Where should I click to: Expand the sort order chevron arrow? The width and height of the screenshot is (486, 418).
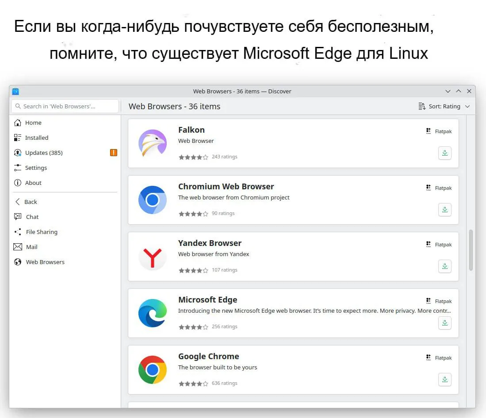(467, 106)
